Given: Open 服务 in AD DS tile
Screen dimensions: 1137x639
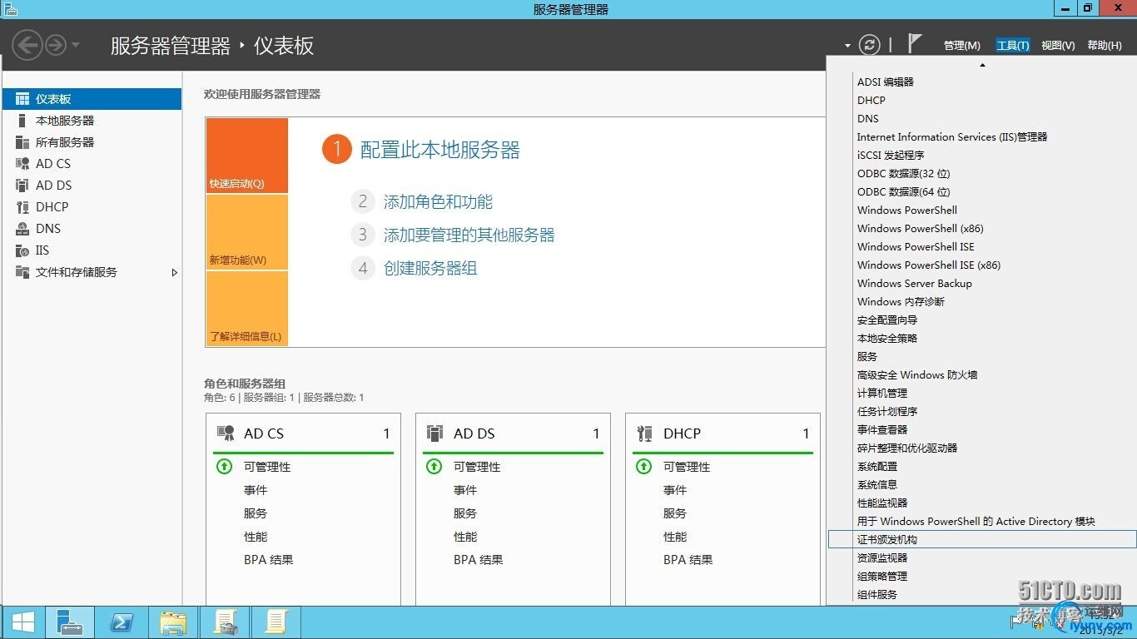Looking at the screenshot, I should [x=465, y=513].
